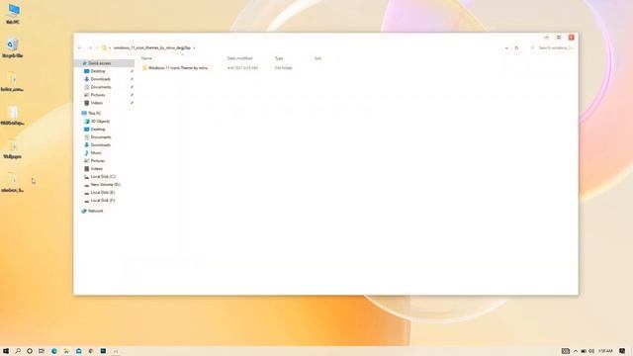Open Videos under This PC

point(97,169)
